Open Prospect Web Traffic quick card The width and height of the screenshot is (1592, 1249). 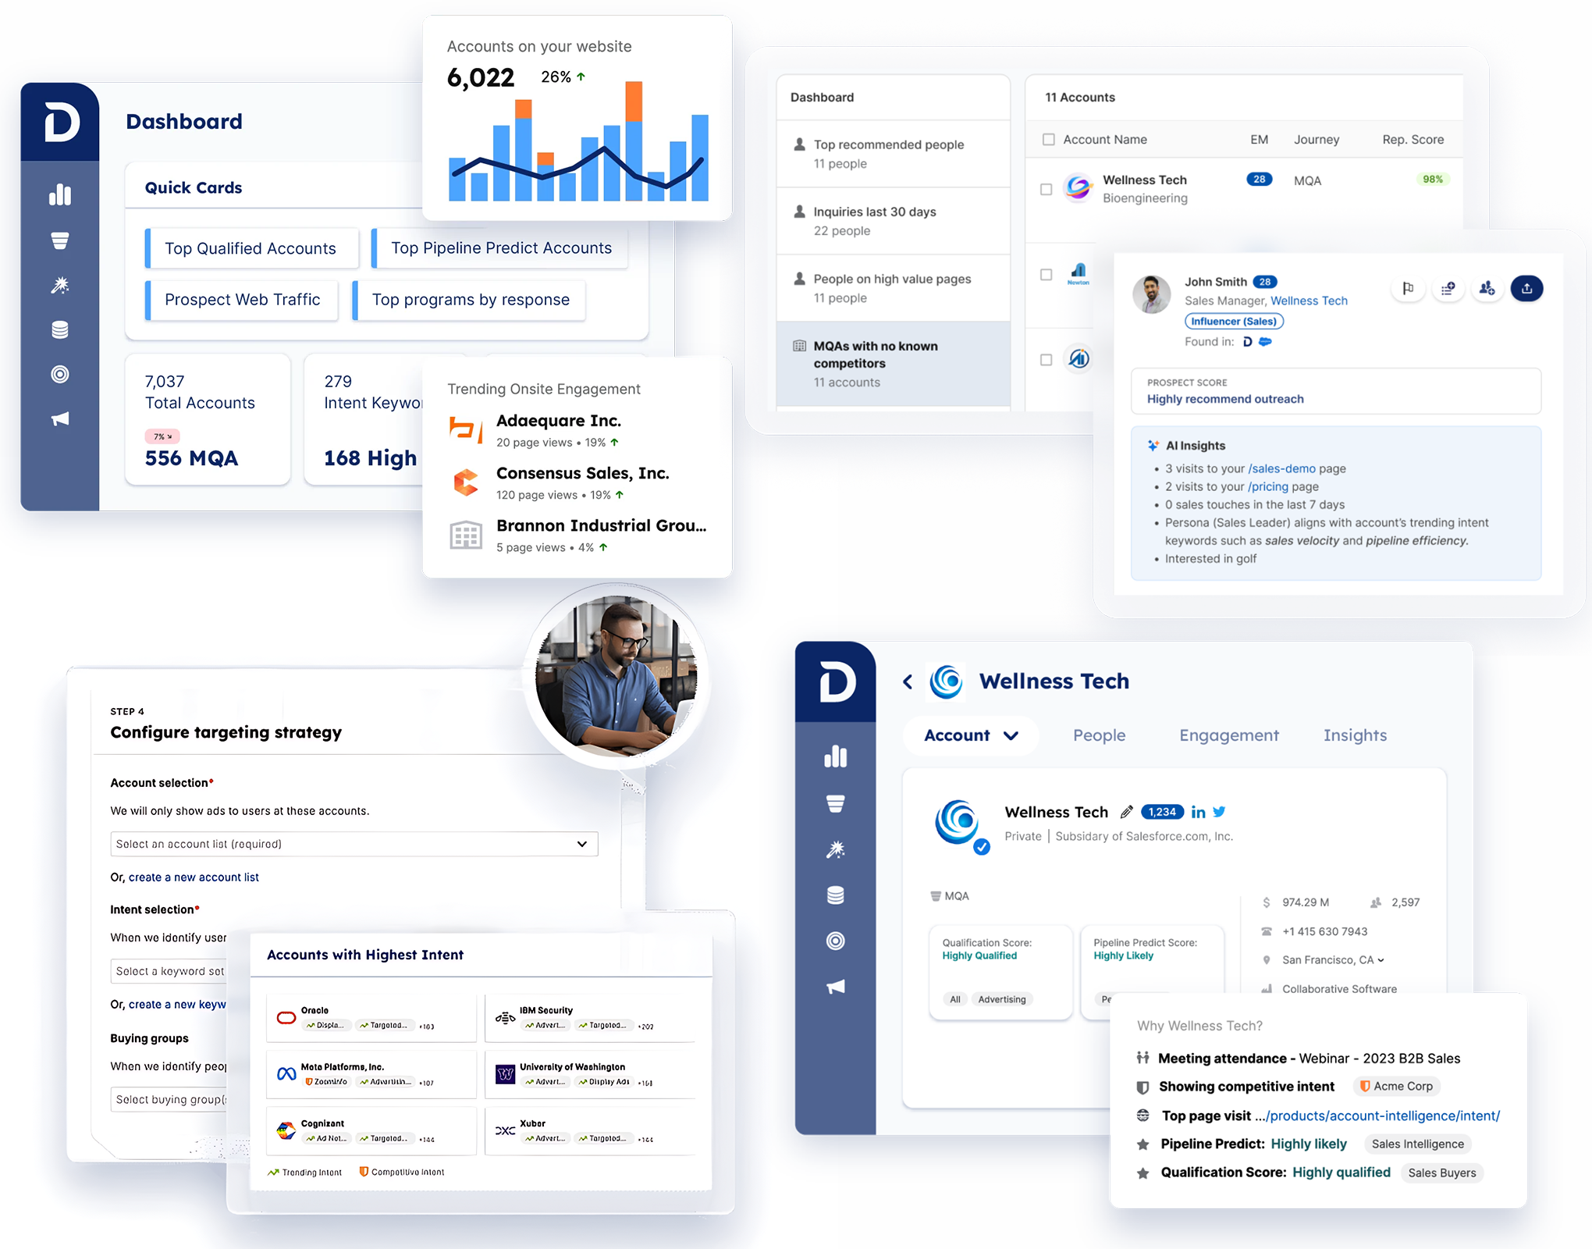tap(241, 300)
